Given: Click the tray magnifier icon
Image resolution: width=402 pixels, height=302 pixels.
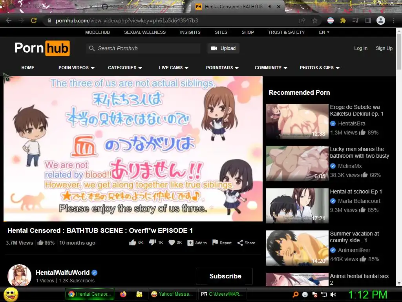Looking at the screenshot, I should (x=295, y=295).
